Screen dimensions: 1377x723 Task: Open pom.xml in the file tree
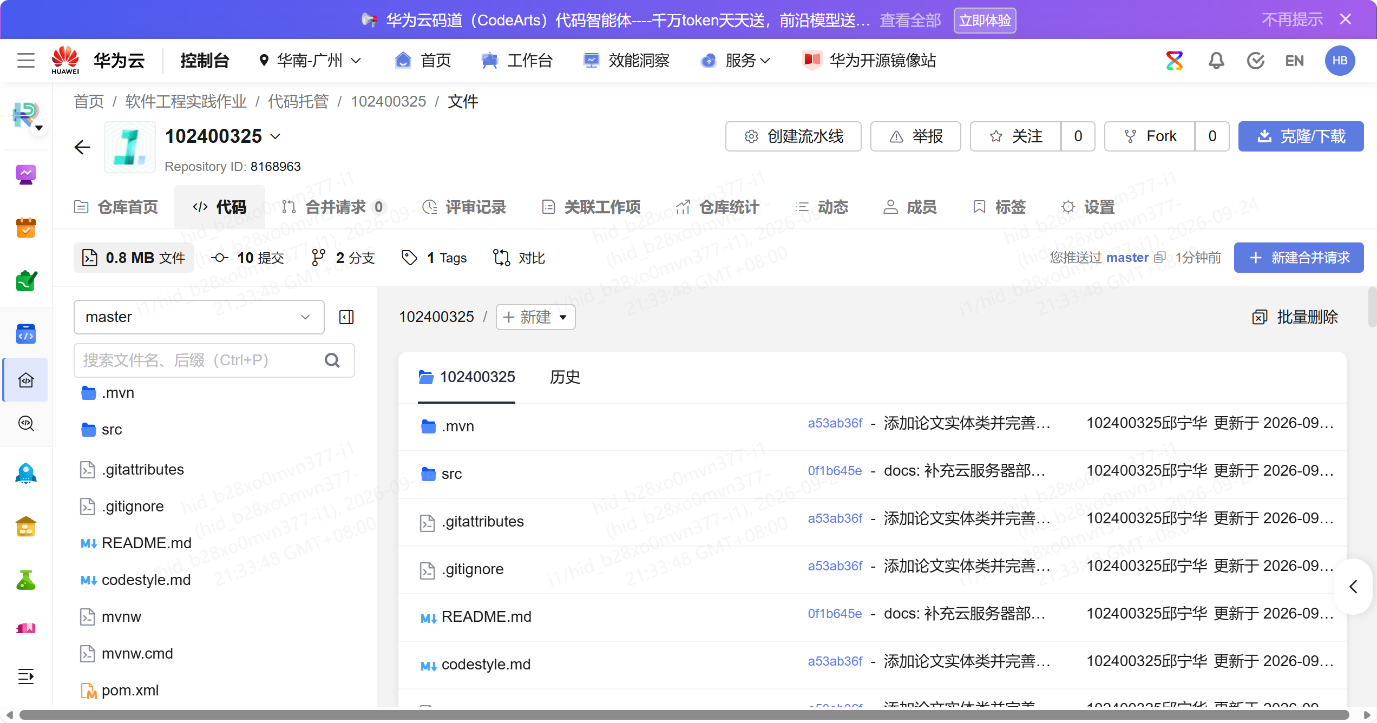coord(130,691)
